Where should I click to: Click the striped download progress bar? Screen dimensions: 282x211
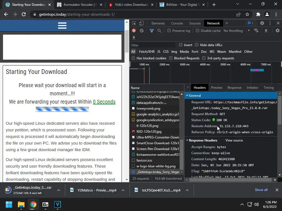coord(62,109)
